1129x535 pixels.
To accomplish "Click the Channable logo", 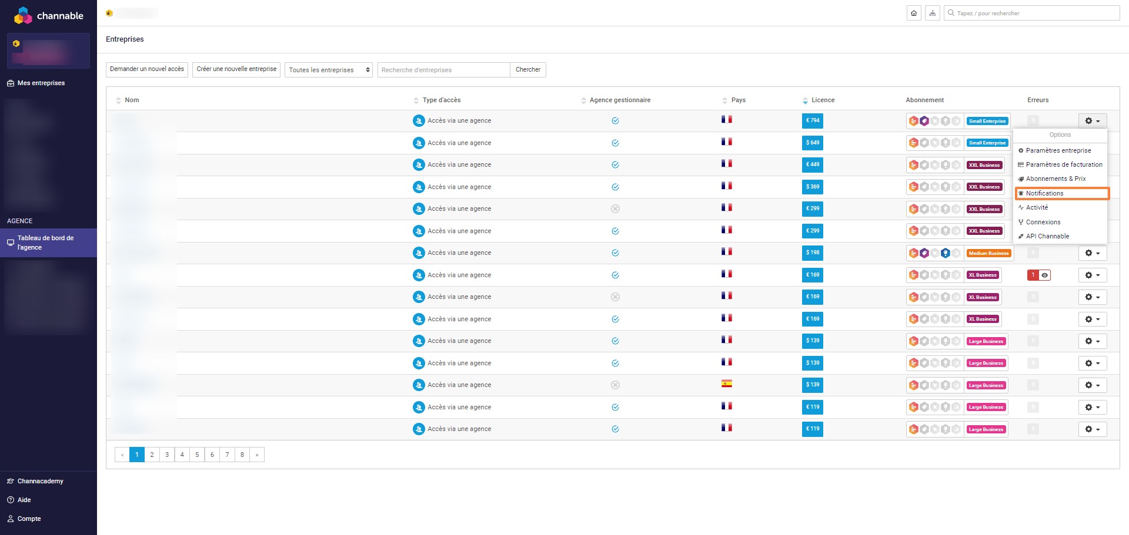I will (48, 16).
